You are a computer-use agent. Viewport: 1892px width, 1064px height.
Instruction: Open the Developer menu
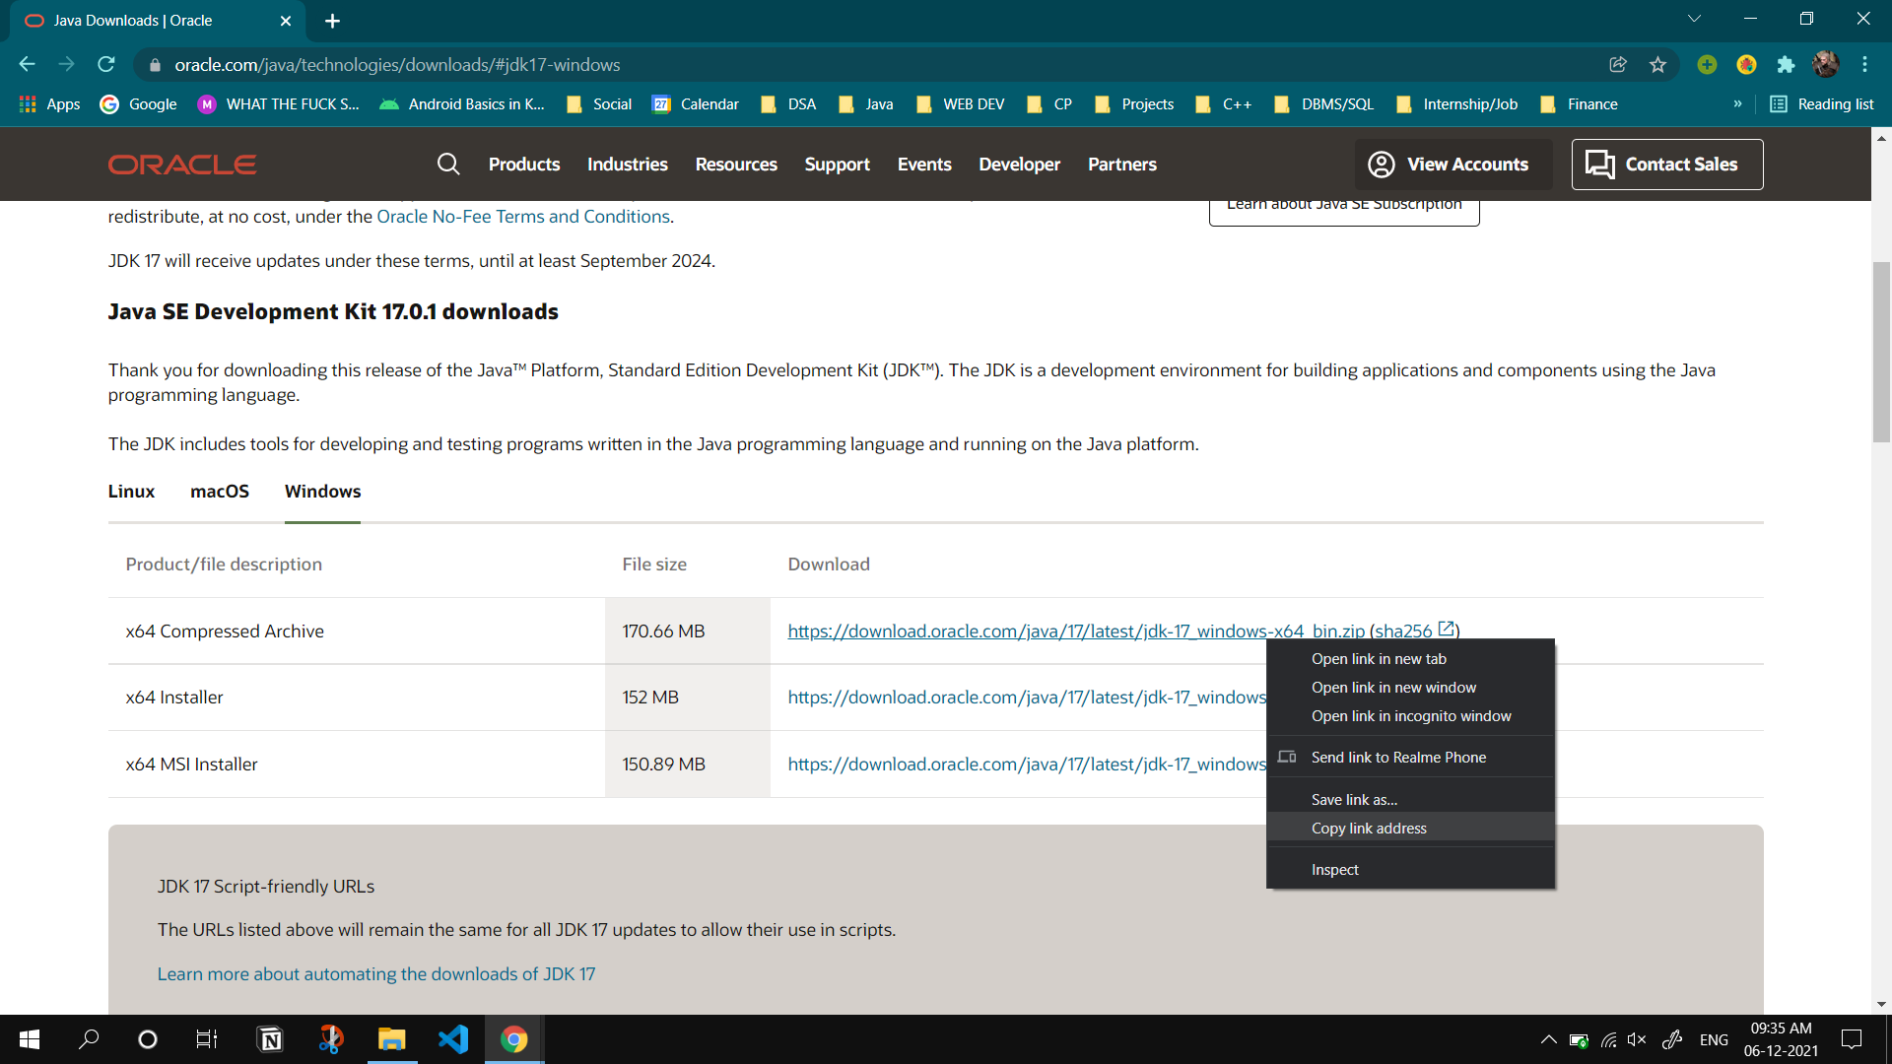click(x=1019, y=165)
